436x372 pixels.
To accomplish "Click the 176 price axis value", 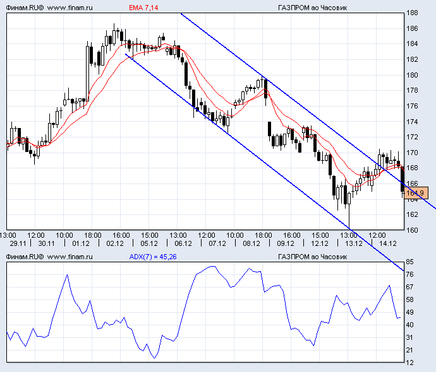I will (x=412, y=106).
